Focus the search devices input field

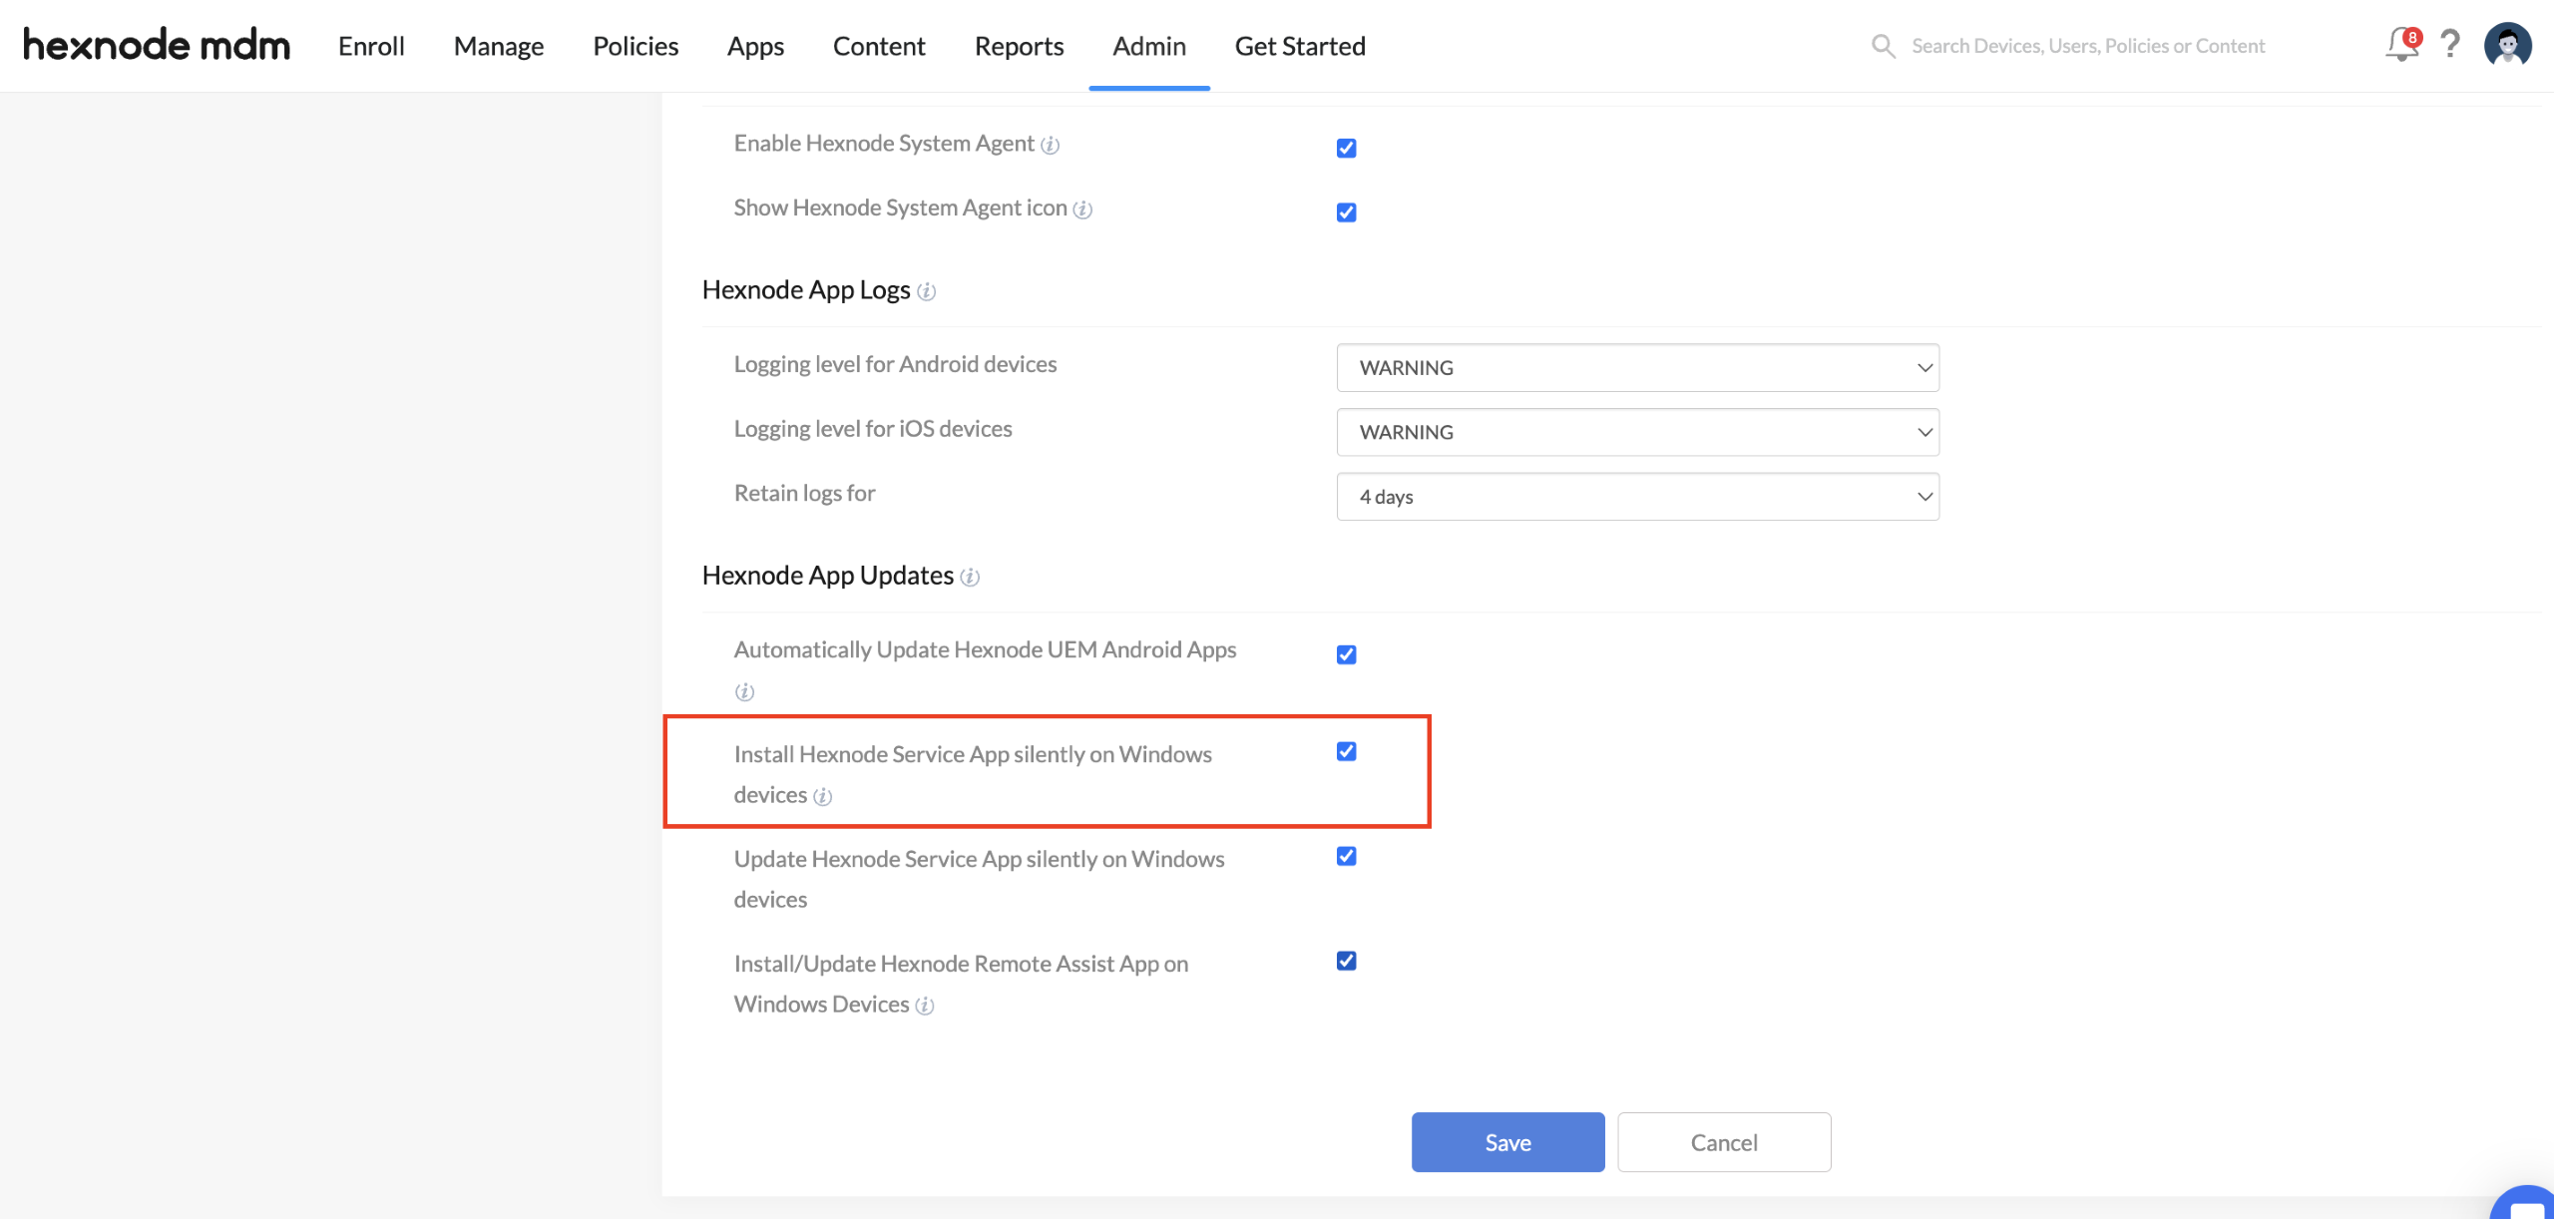pyautogui.click(x=2088, y=46)
